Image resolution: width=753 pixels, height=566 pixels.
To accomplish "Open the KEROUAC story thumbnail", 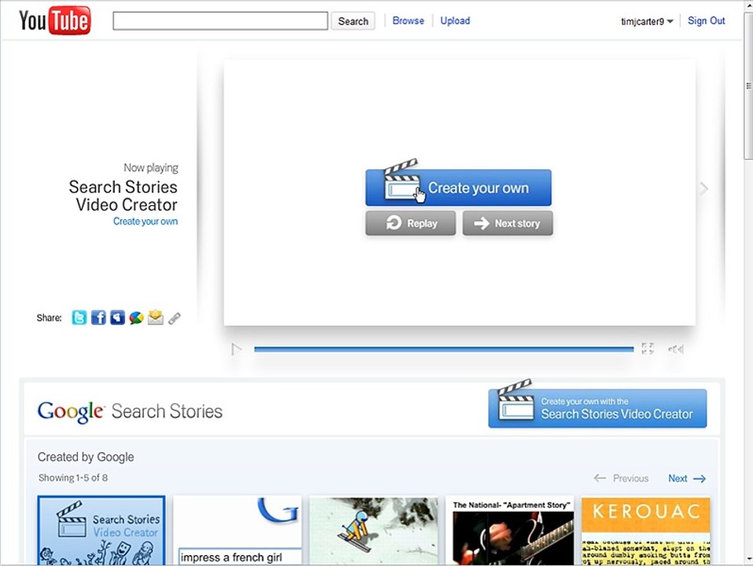I will (x=646, y=530).
